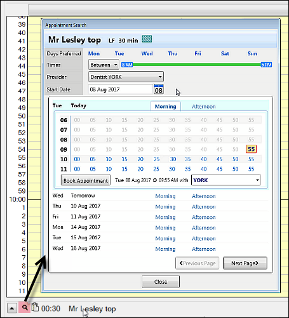This screenshot has width=289, height=318.
Task: Open the Between times dropdown
Action: pyautogui.click(x=104, y=65)
